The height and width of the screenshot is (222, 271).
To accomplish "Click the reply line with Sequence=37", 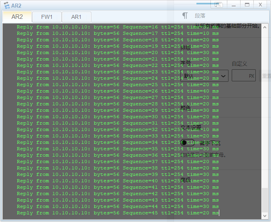I will pyautogui.click(x=117, y=162).
